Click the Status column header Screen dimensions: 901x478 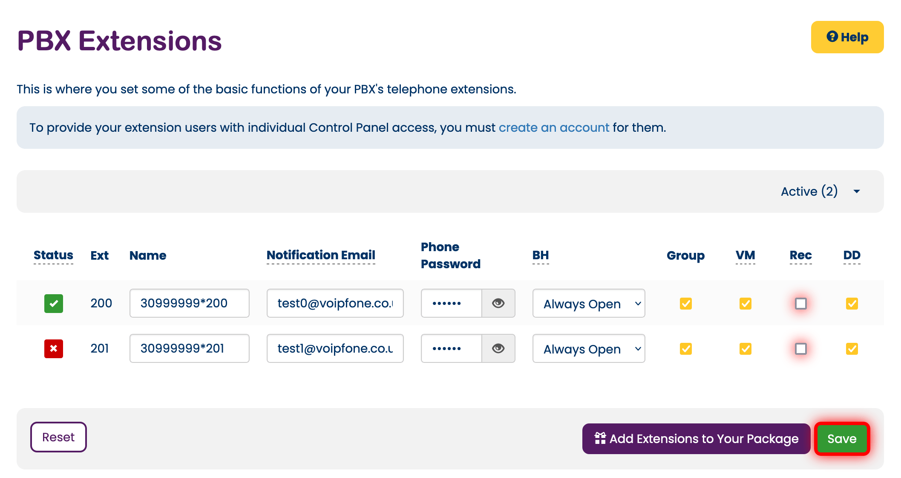coord(53,255)
